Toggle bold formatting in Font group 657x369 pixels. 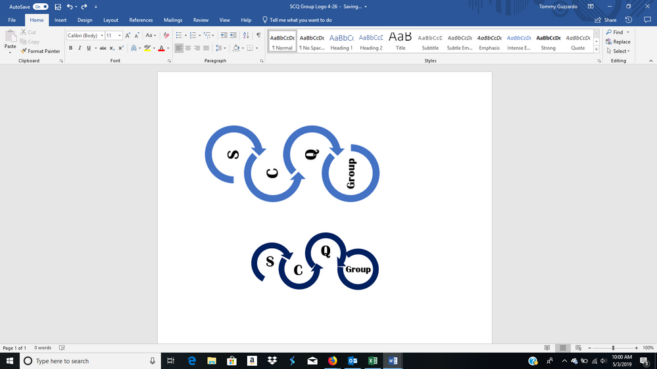[70, 48]
